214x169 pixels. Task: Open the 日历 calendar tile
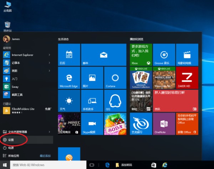pos(69,55)
